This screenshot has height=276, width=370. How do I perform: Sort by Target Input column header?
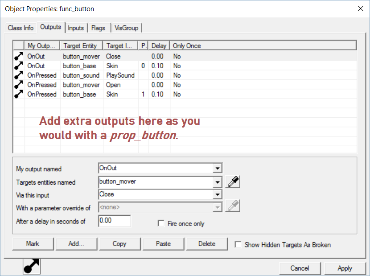click(x=120, y=45)
